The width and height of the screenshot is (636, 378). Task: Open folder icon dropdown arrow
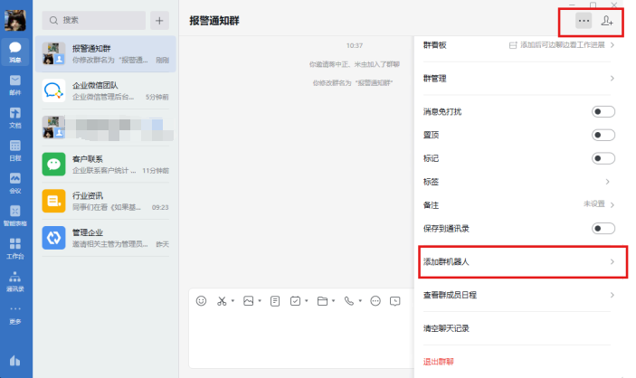pos(334,301)
